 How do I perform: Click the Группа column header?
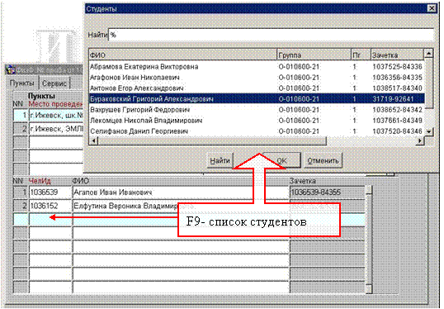314,55
